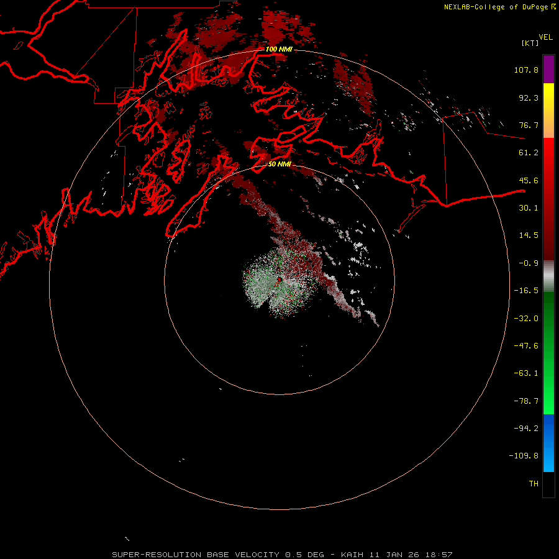
Task: Click the VEL legend title
Action: pos(545,37)
